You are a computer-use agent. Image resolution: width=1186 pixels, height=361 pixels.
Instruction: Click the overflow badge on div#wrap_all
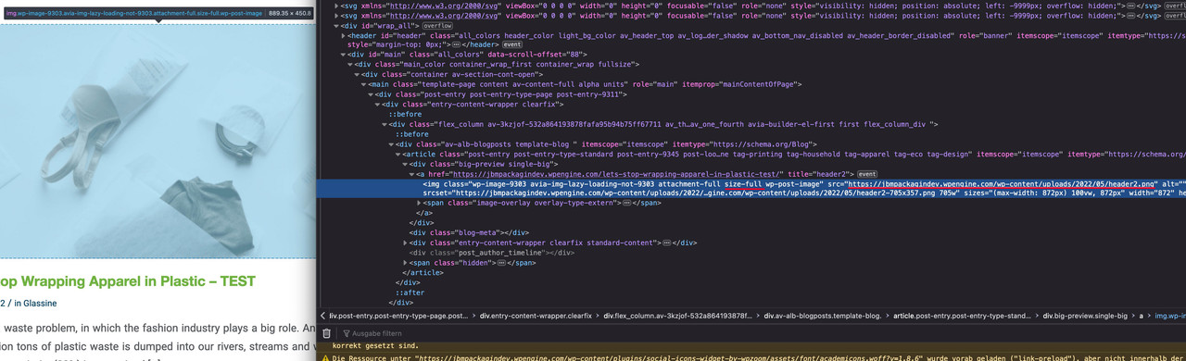click(x=437, y=26)
